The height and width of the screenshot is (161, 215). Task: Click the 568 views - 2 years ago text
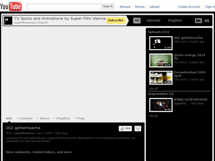click(x=189, y=42)
